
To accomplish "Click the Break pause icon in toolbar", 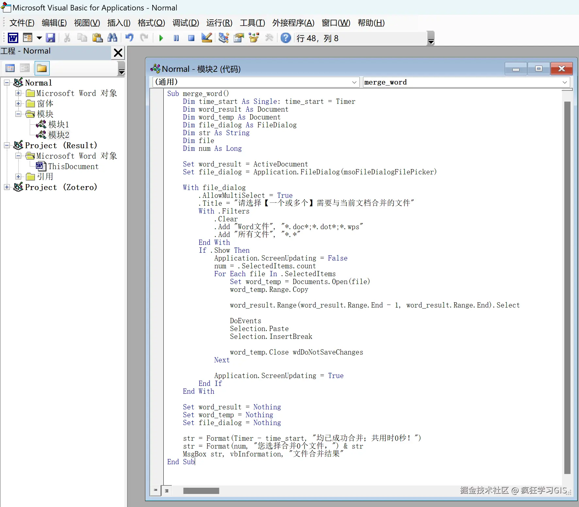I will click(176, 38).
